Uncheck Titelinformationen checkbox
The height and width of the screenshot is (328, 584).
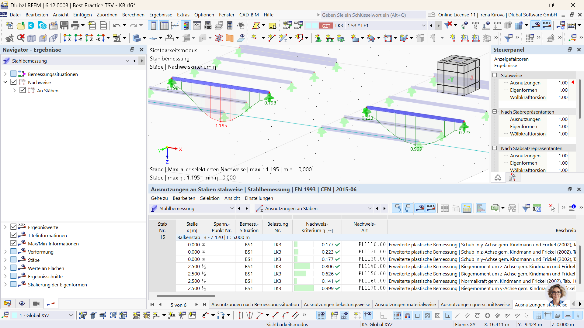pyautogui.click(x=13, y=235)
